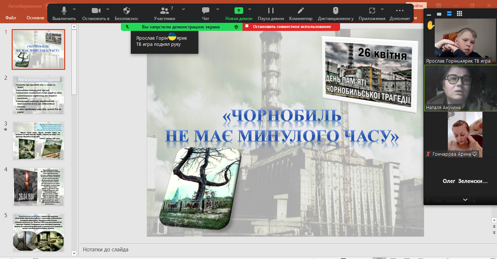Open the Security shield in Zoom
This screenshot has width=497, height=259.
pyautogui.click(x=127, y=13)
